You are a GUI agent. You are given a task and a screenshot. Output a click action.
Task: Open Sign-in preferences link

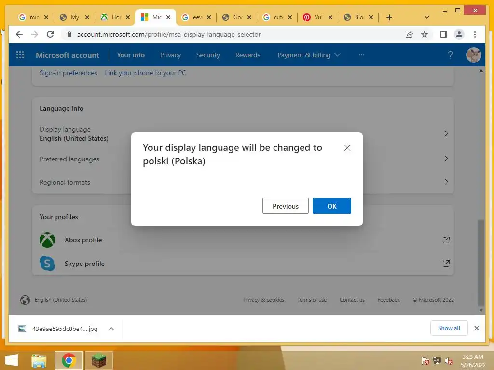point(69,73)
